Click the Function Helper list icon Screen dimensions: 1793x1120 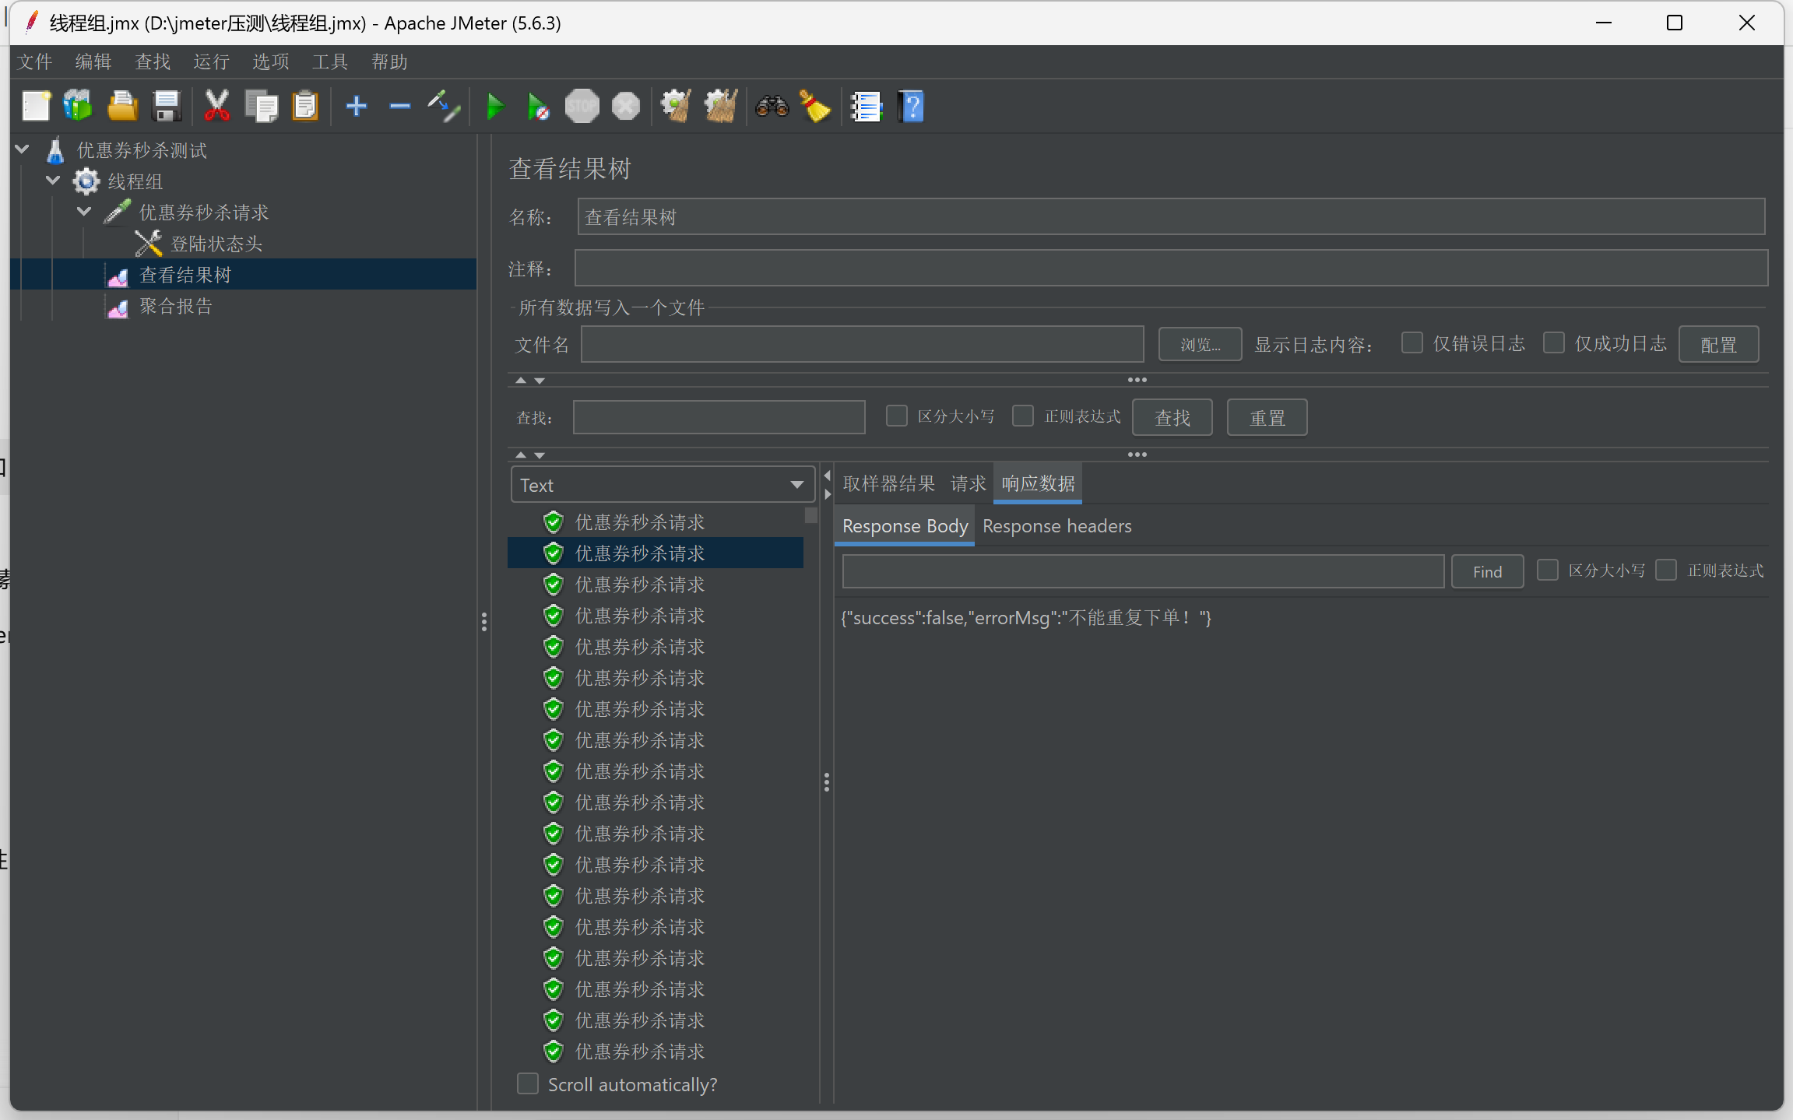[x=866, y=107]
